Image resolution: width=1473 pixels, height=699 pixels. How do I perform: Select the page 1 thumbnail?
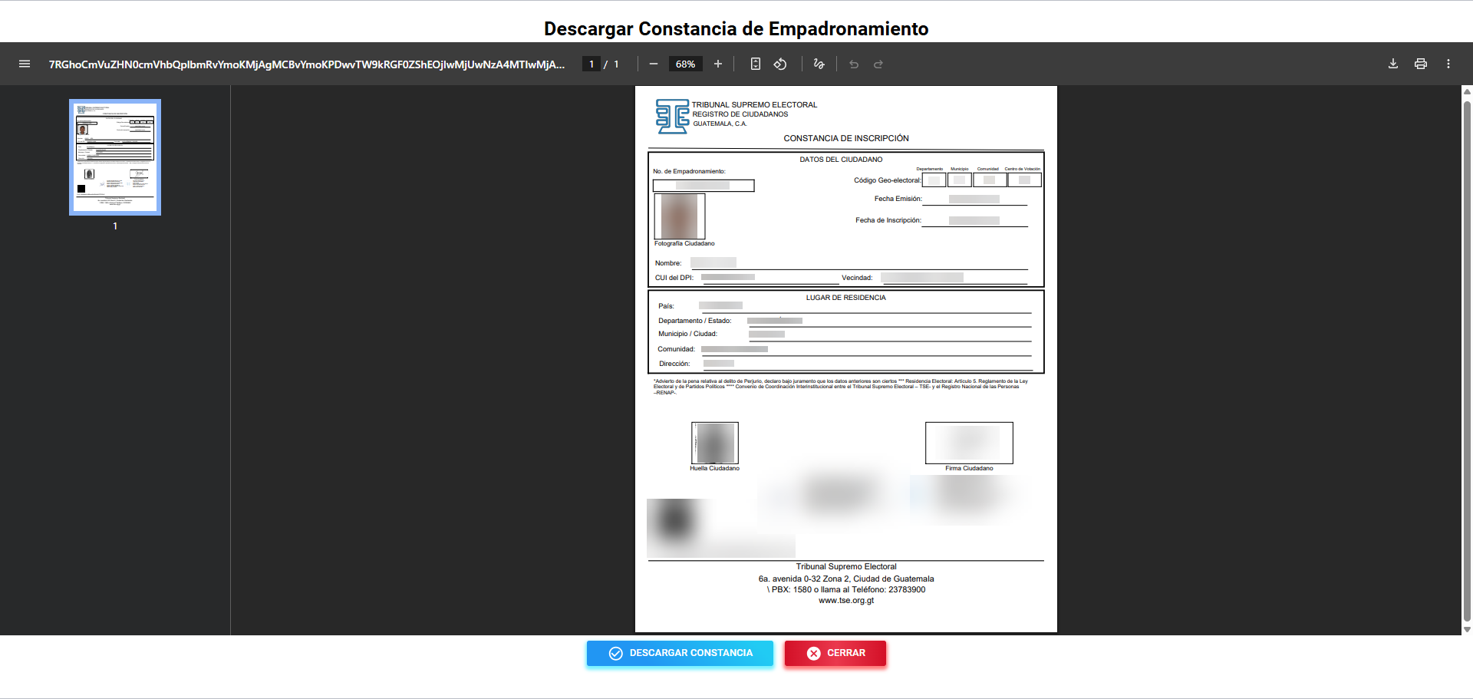[115, 157]
